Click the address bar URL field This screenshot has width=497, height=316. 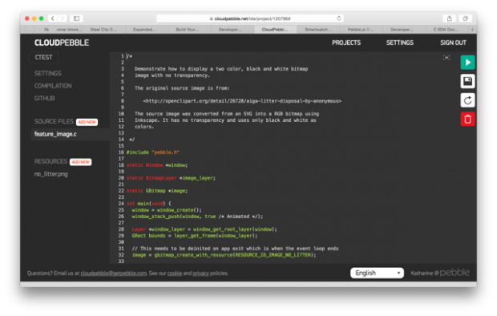[x=250, y=18]
